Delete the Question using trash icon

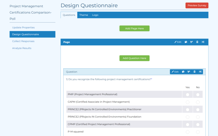point(194,72)
